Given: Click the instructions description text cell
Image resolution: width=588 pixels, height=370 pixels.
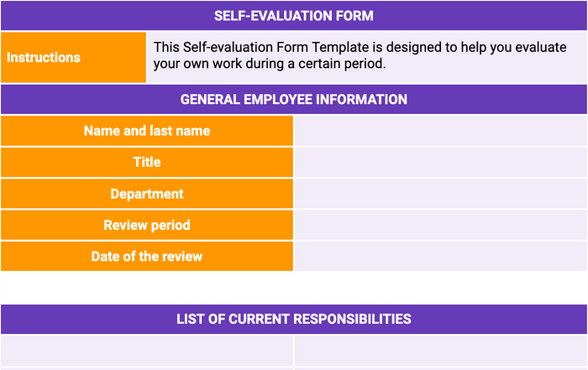Looking at the screenshot, I should pos(367,57).
